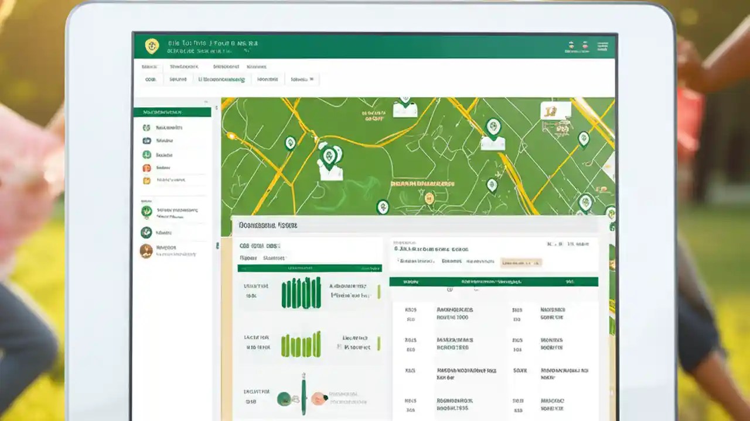Select the yellow folder icon in the sidebar
The width and height of the screenshot is (750, 421).
tap(146, 180)
